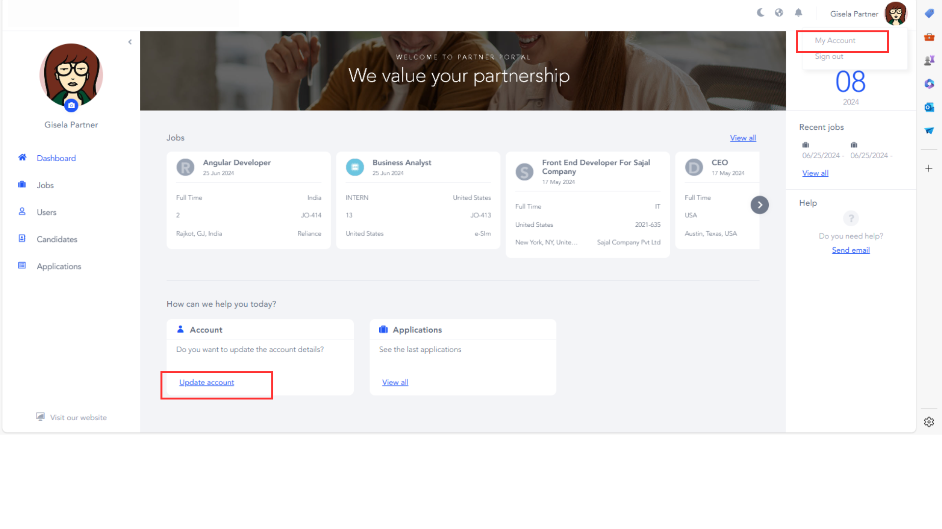Open Users in the sidebar
The image size is (942, 529).
click(47, 212)
